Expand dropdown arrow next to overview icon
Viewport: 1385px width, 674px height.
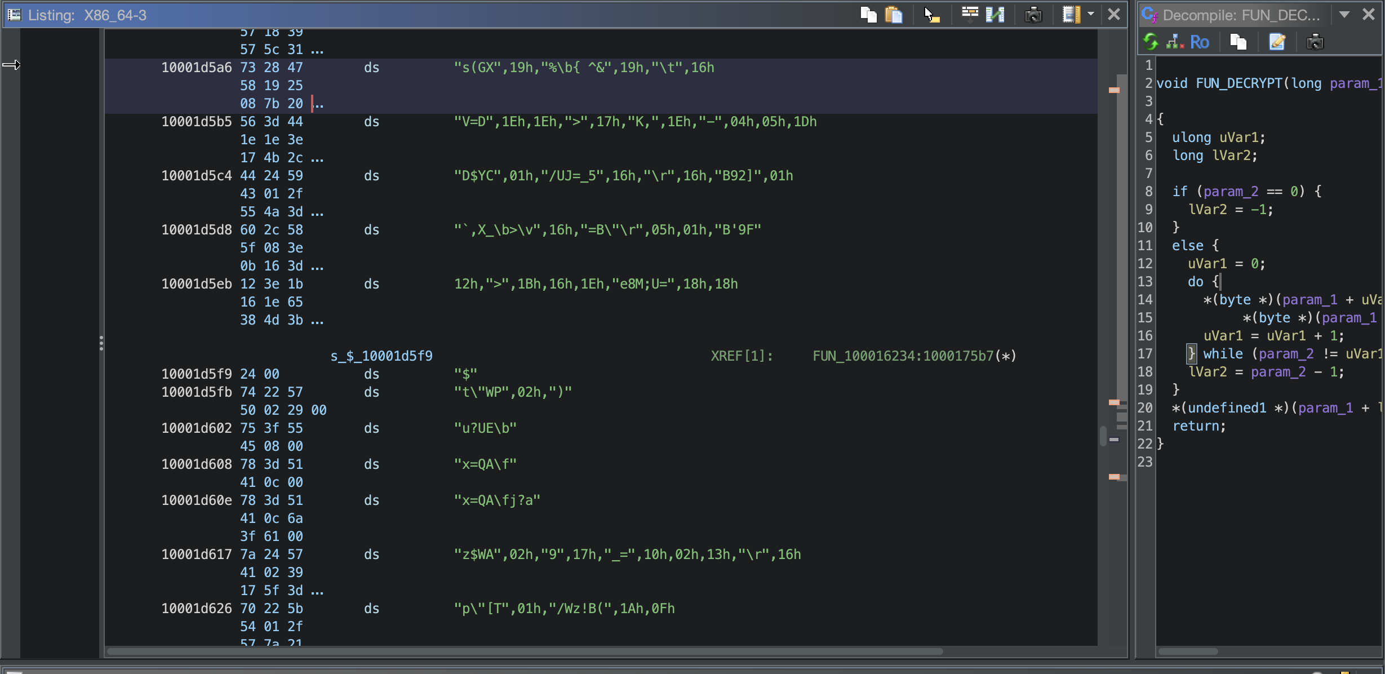tap(1091, 14)
